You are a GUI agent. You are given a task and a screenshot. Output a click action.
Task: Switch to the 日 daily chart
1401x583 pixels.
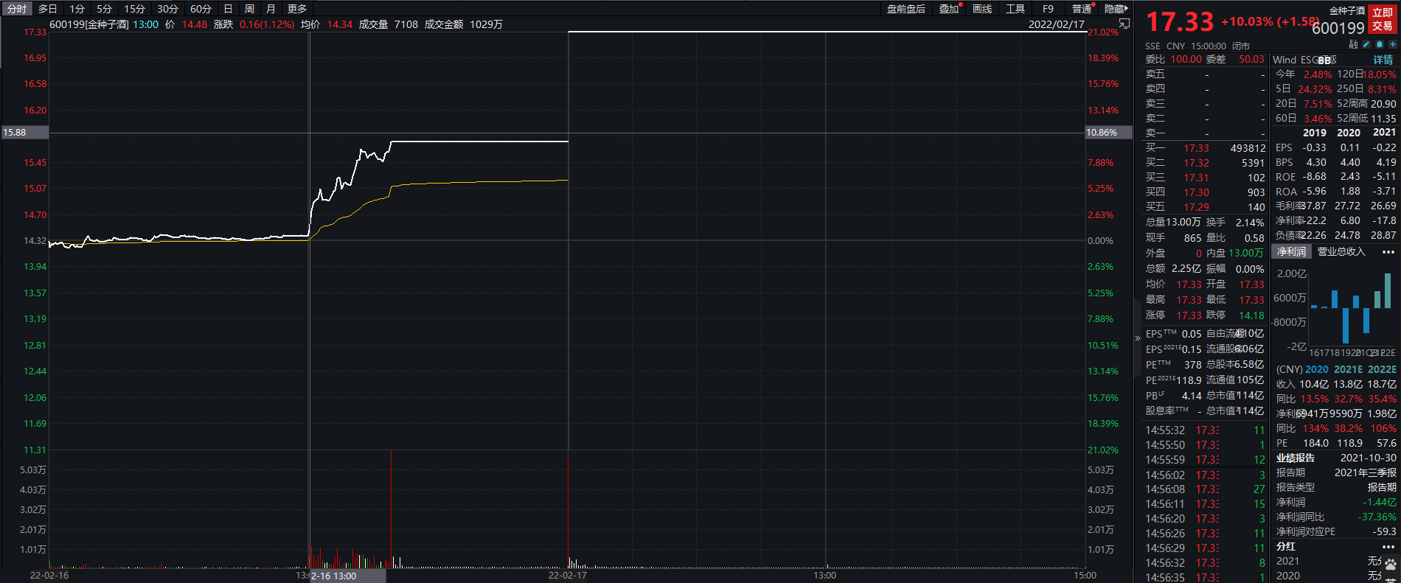coord(228,9)
